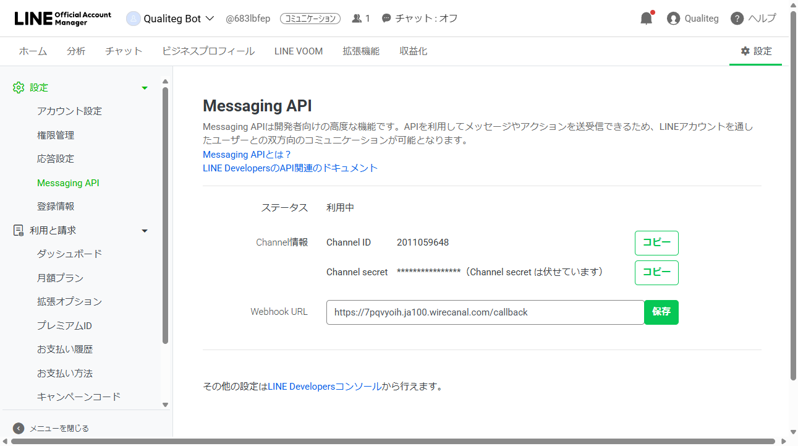The width and height of the screenshot is (798, 446).
Task: Open the ビジネスプロフィール tab
Action: [x=208, y=51]
